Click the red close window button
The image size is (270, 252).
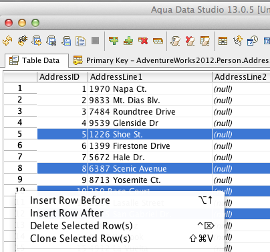click(9, 23)
